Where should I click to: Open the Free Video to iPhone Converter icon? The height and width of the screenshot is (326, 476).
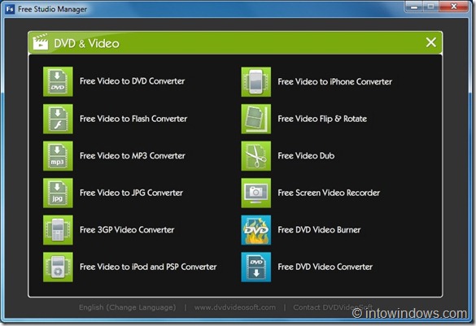[x=256, y=82]
